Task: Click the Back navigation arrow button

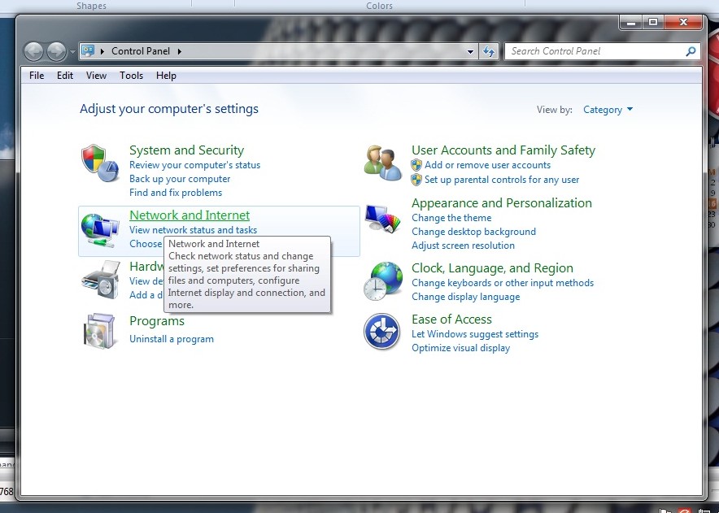Action: [x=34, y=51]
